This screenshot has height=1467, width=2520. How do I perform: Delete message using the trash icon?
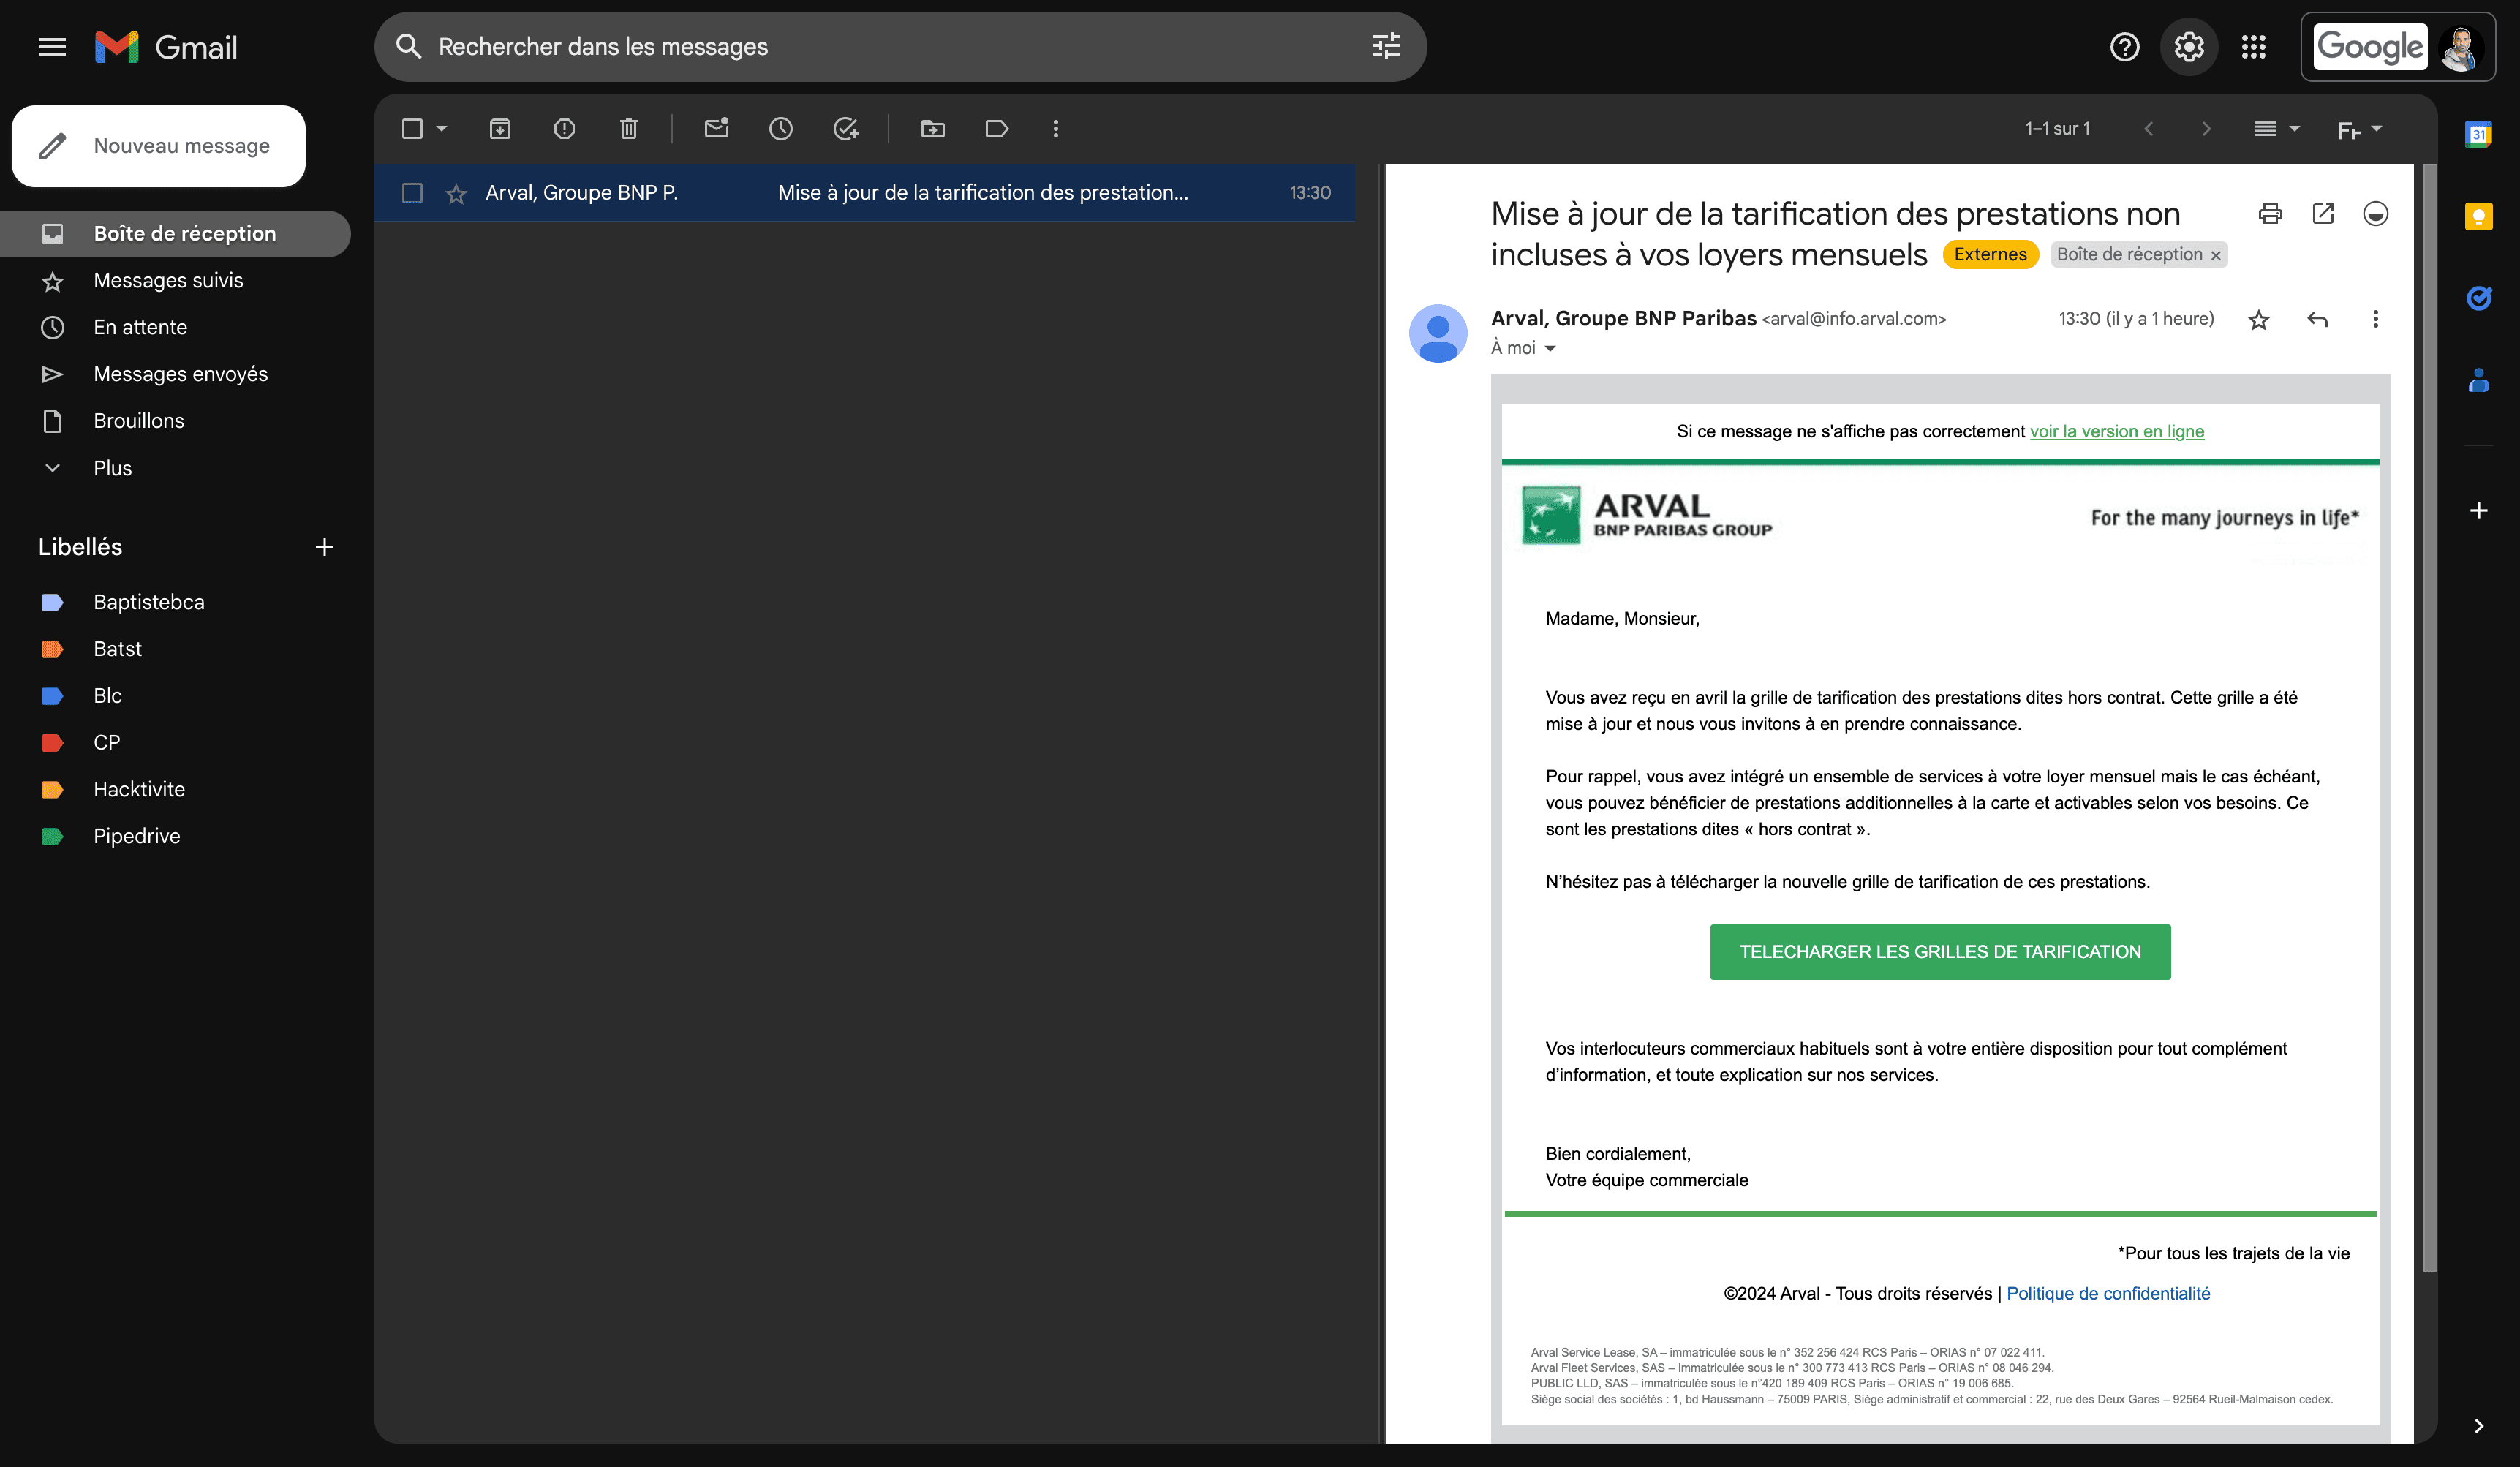tap(628, 128)
